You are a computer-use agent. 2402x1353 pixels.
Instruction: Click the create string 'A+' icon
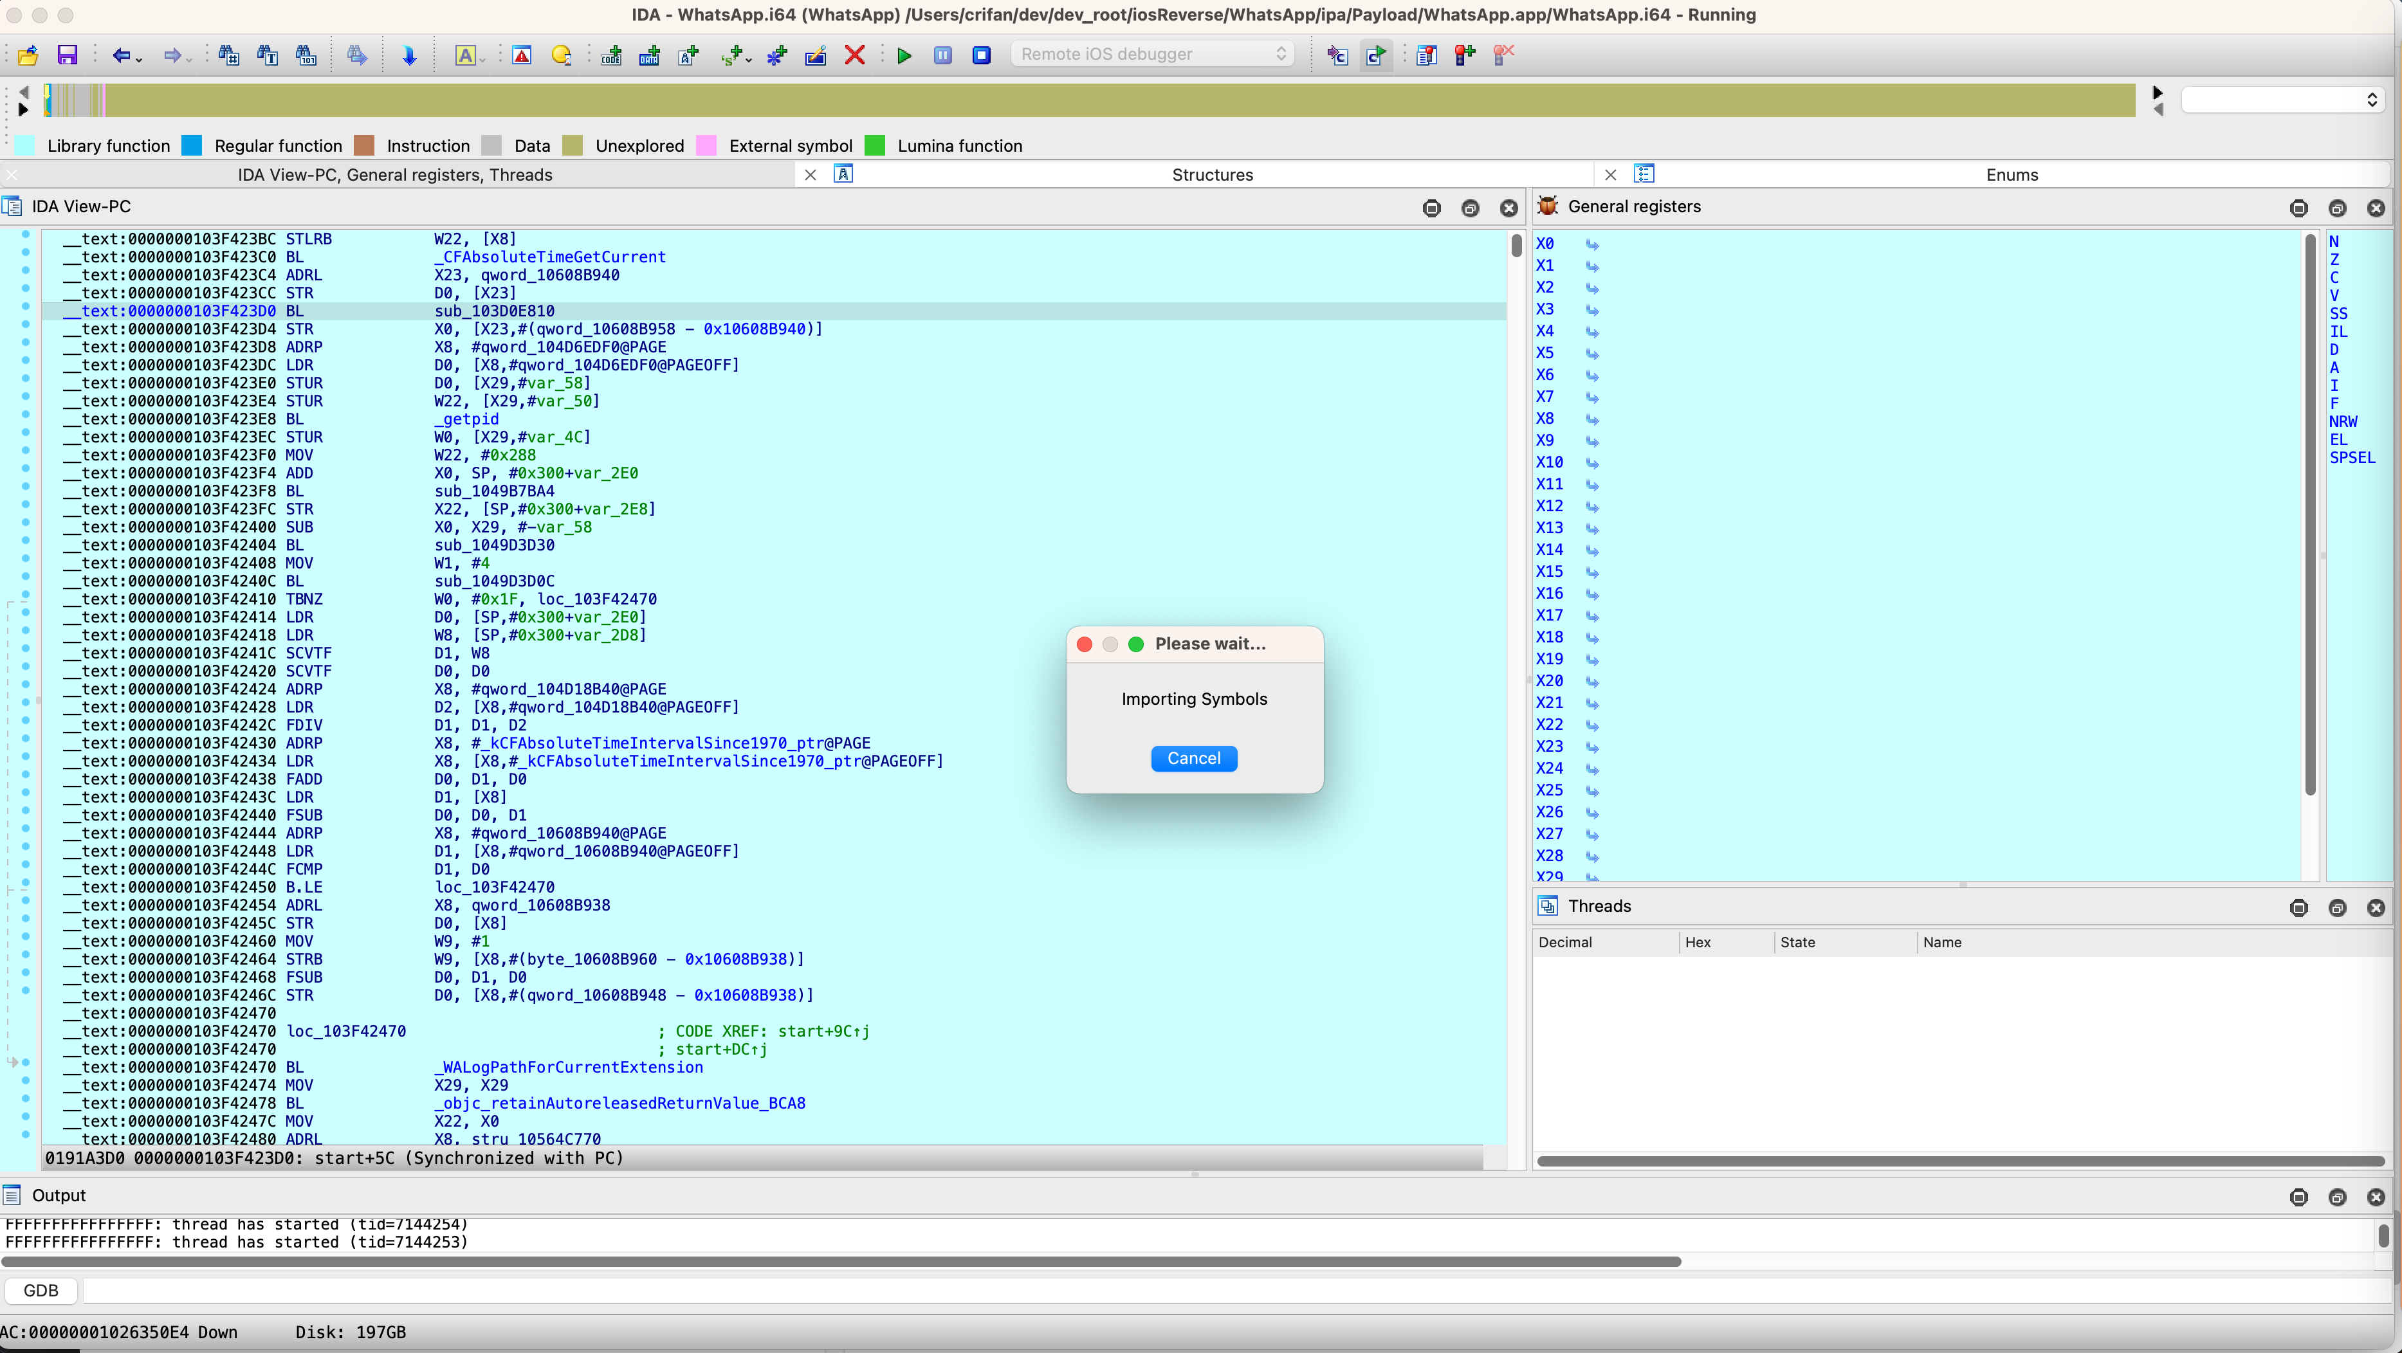688,55
